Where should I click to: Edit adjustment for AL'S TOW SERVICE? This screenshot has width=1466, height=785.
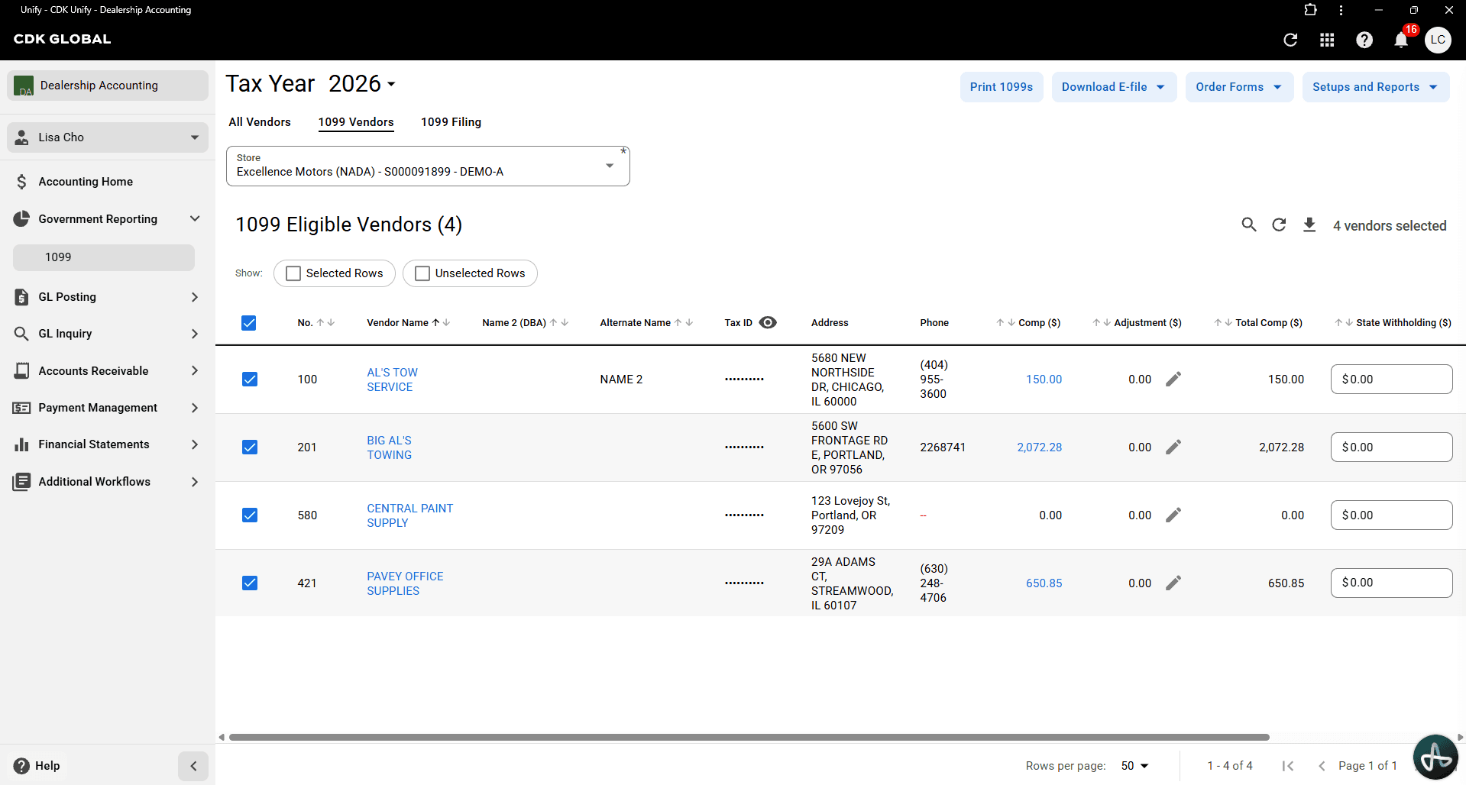click(x=1173, y=379)
